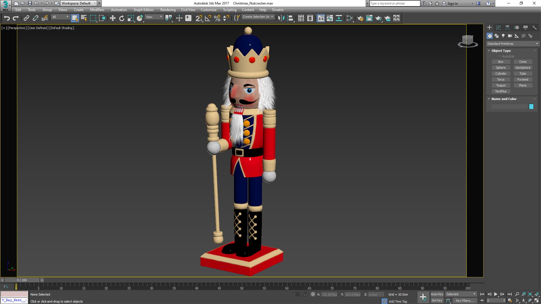541x304 pixels.
Task: Toggle Auto Key animation mode
Action: [437, 294]
